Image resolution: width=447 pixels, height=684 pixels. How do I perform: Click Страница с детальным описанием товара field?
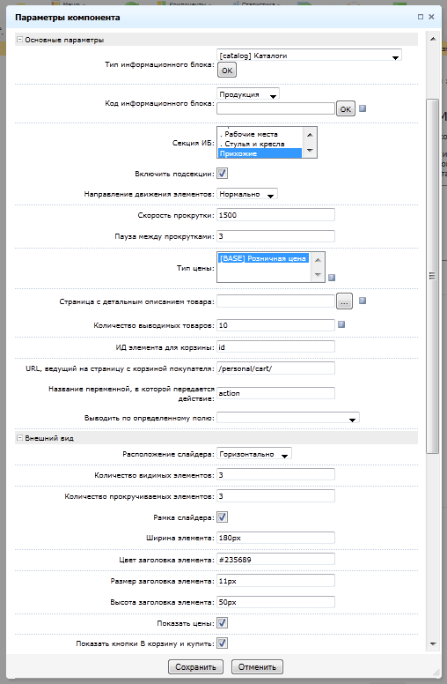click(275, 301)
